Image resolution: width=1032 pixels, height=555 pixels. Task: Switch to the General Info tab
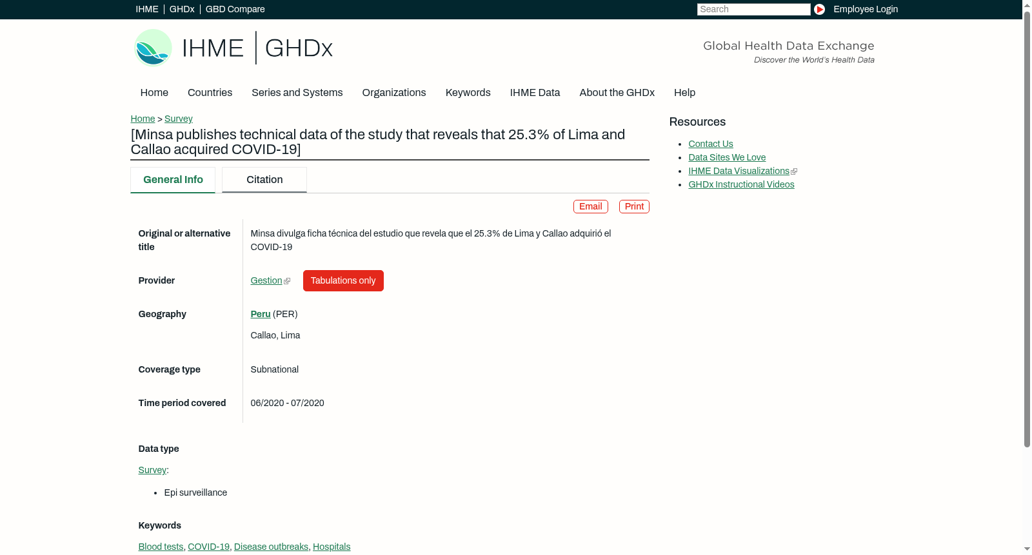click(x=173, y=180)
